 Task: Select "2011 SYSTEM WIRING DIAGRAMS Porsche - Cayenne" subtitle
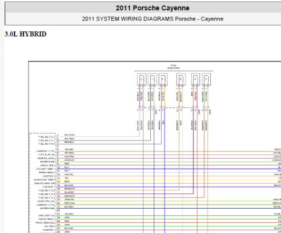coord(153,19)
